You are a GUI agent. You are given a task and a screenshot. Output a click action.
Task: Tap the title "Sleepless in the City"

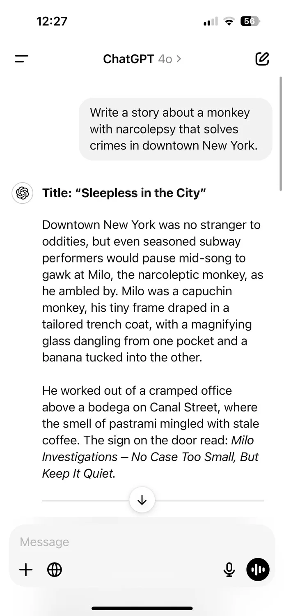point(124,193)
